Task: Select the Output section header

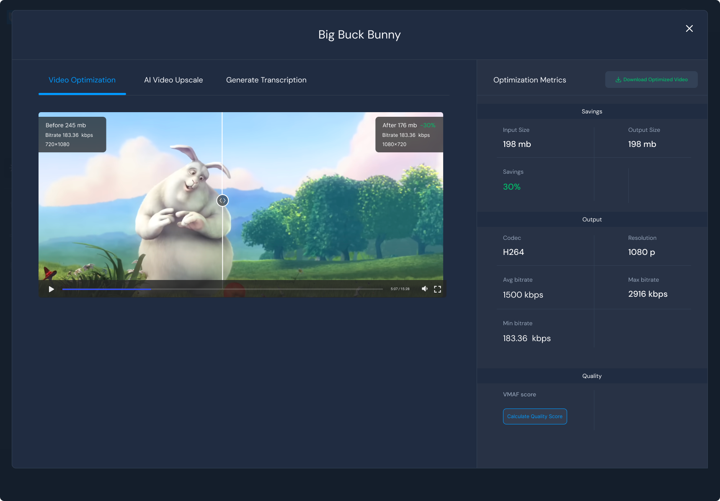Action: 591,219
